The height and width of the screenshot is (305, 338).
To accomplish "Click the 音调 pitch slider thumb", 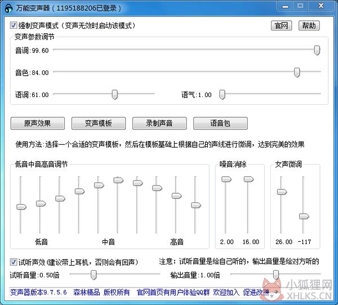I will [x=317, y=50].
